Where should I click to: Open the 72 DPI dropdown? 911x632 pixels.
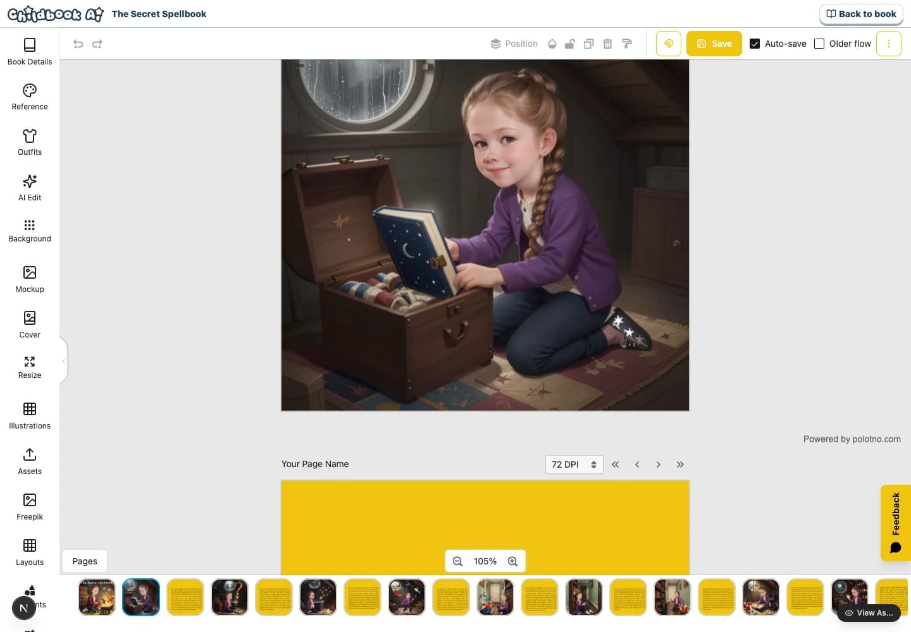(574, 465)
